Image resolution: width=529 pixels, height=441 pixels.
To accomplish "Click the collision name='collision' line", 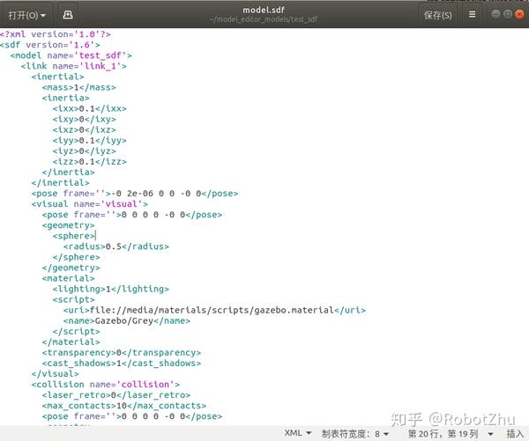I will 106,384.
